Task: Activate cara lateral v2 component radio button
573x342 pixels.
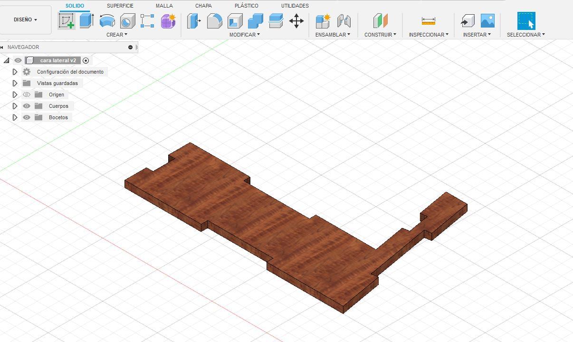Action: 86,60
